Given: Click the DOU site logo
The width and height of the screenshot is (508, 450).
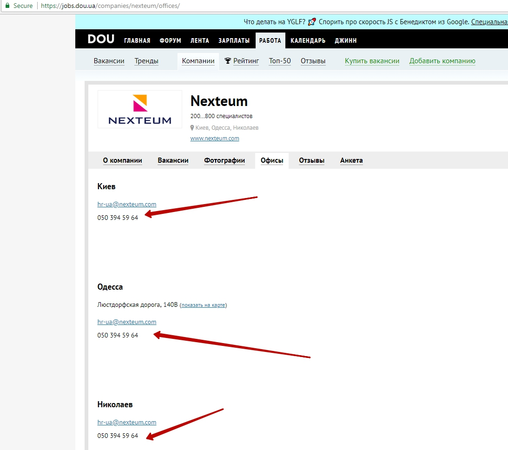Looking at the screenshot, I should [x=101, y=40].
